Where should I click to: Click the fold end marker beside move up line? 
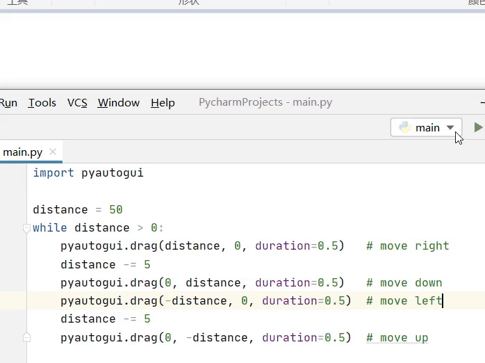(26, 337)
